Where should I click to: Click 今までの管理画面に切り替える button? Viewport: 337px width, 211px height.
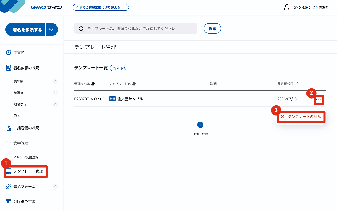[x=101, y=7]
